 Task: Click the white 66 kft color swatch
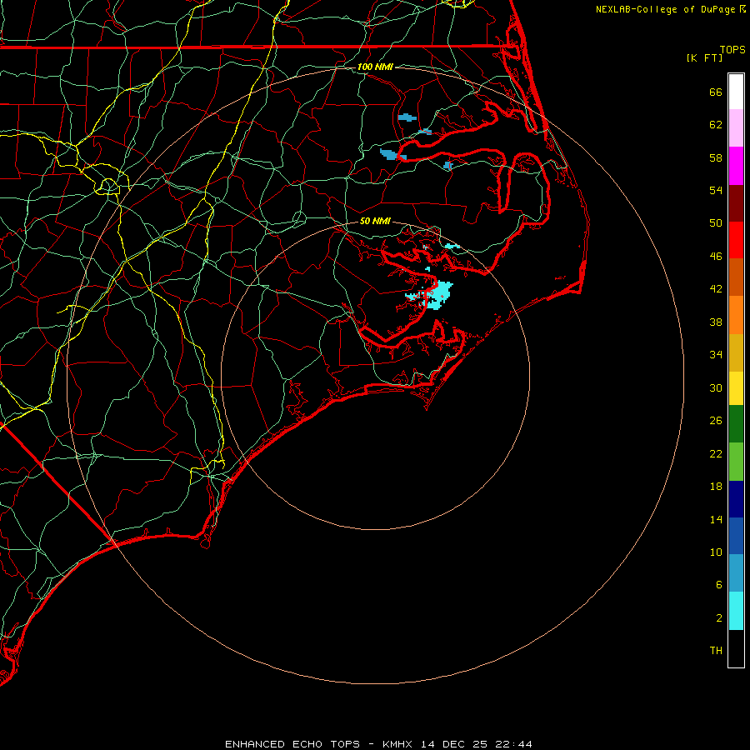pyautogui.click(x=736, y=92)
